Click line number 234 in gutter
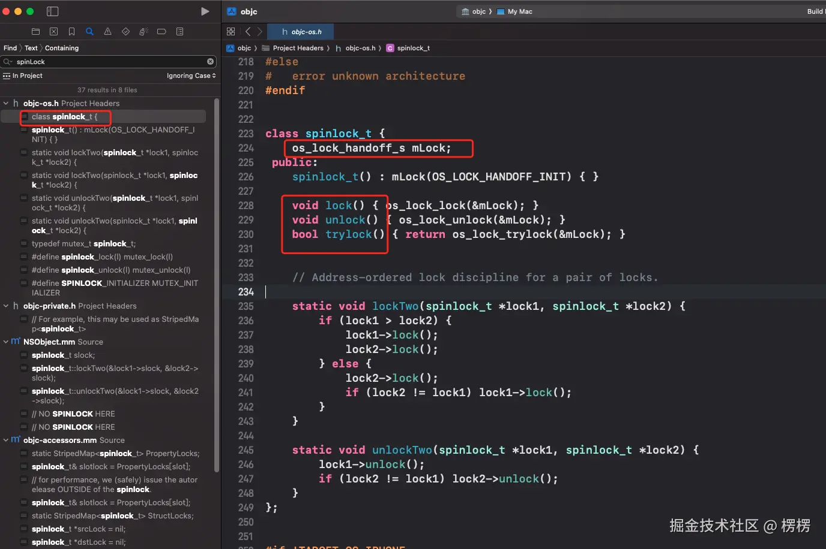The image size is (826, 549). click(x=246, y=292)
